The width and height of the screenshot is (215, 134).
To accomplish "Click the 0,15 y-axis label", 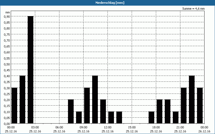I will pyautogui.click(x=7, y=106).
